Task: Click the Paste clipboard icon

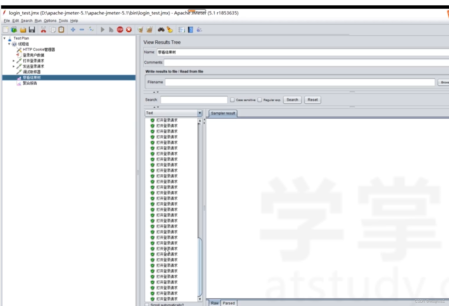Action: pos(61,30)
